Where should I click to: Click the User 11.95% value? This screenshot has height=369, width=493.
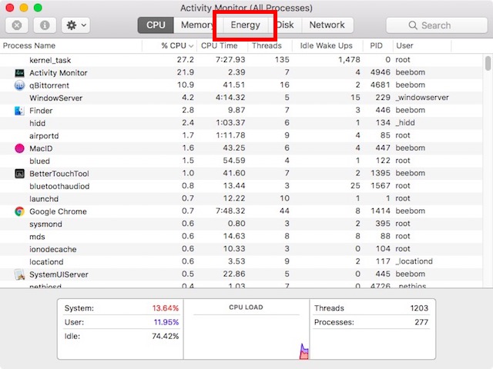[166, 322]
